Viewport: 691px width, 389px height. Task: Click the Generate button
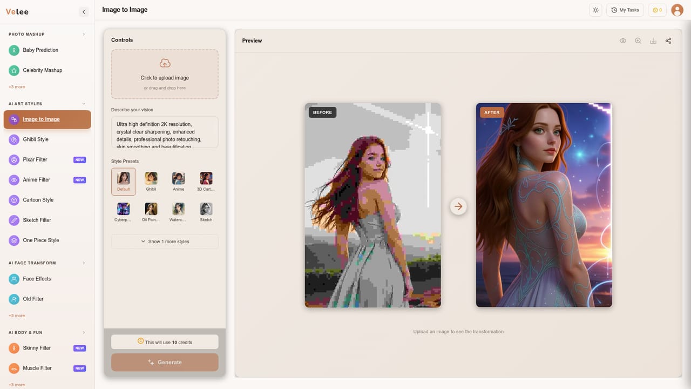tap(165, 363)
